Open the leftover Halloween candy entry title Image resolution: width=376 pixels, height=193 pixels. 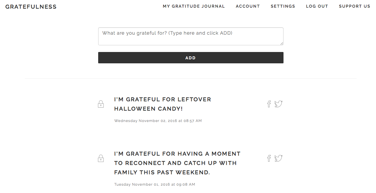coord(163,104)
